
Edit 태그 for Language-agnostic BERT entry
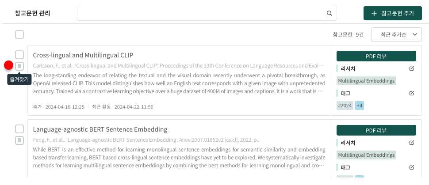[412, 167]
